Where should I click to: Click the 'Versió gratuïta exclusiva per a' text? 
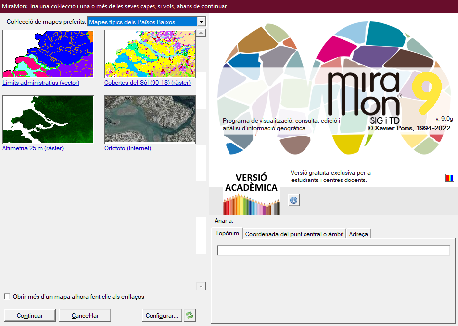point(330,173)
